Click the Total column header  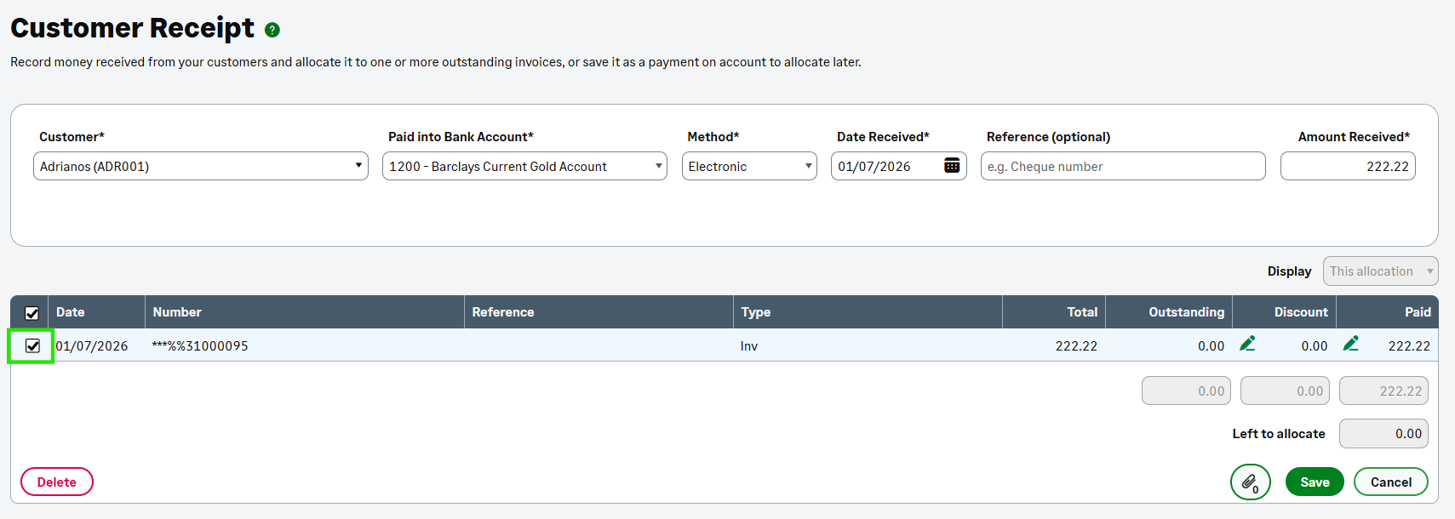[x=1054, y=312]
